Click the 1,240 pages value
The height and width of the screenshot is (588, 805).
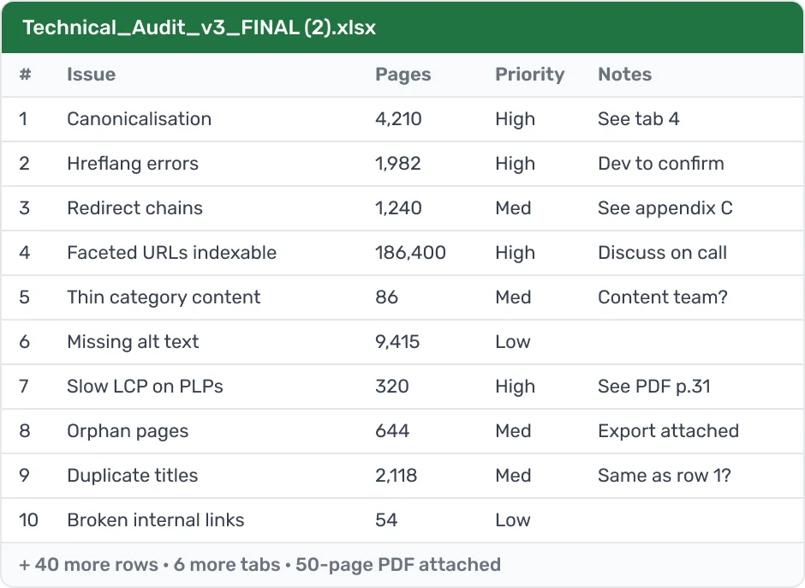(x=398, y=208)
